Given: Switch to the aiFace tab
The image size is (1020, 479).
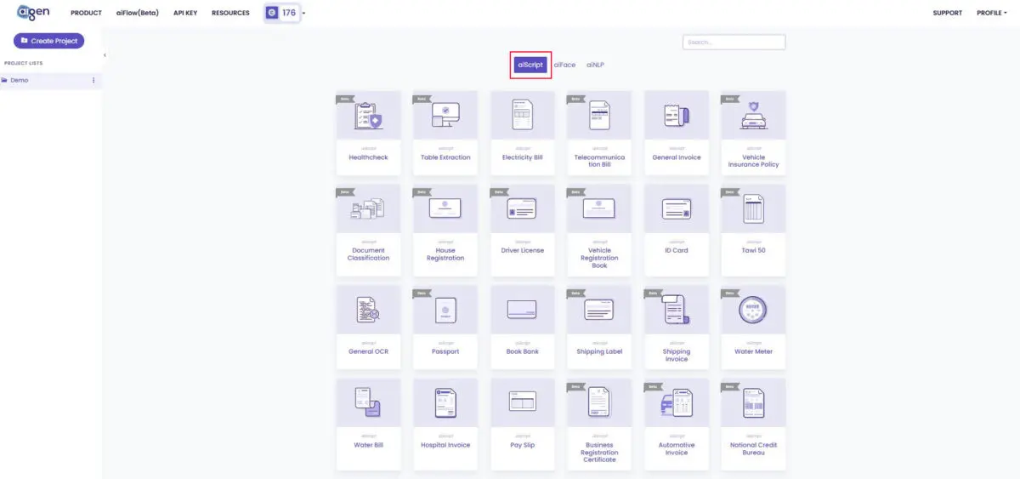Looking at the screenshot, I should 564,65.
